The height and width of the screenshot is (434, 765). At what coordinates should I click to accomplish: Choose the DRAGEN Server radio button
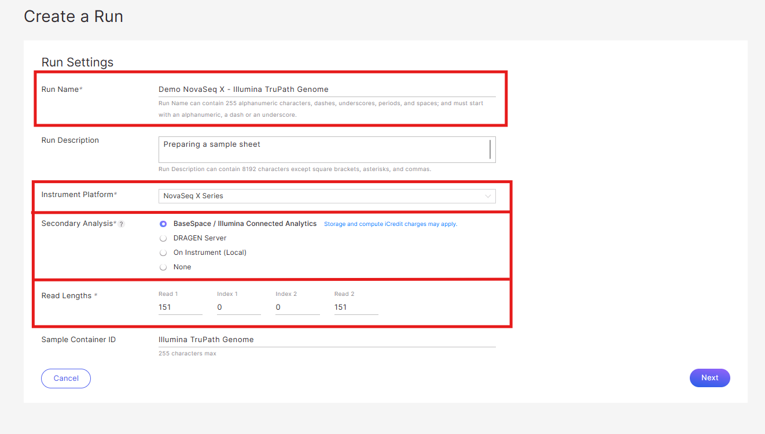[x=163, y=238]
